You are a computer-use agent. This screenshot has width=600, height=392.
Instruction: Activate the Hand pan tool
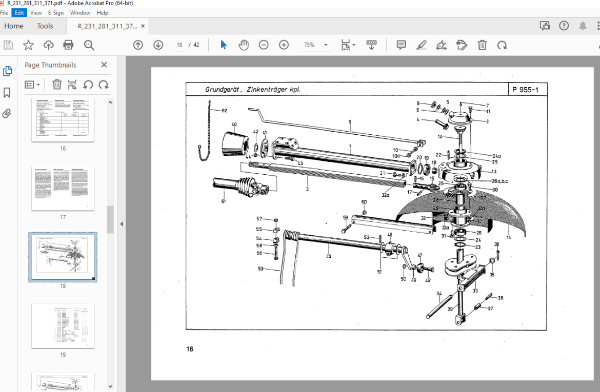244,45
